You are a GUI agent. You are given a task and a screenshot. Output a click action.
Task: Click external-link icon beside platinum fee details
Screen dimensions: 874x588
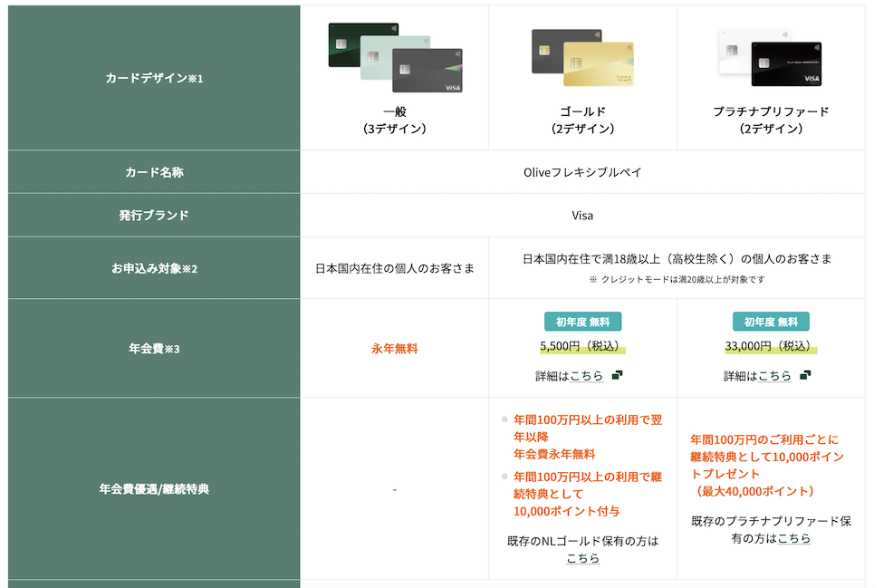coord(805,375)
